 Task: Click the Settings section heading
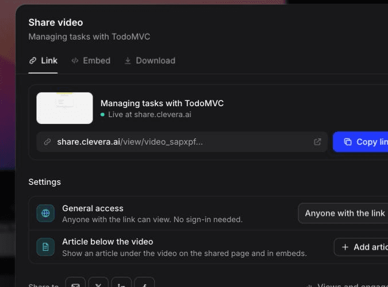point(44,182)
